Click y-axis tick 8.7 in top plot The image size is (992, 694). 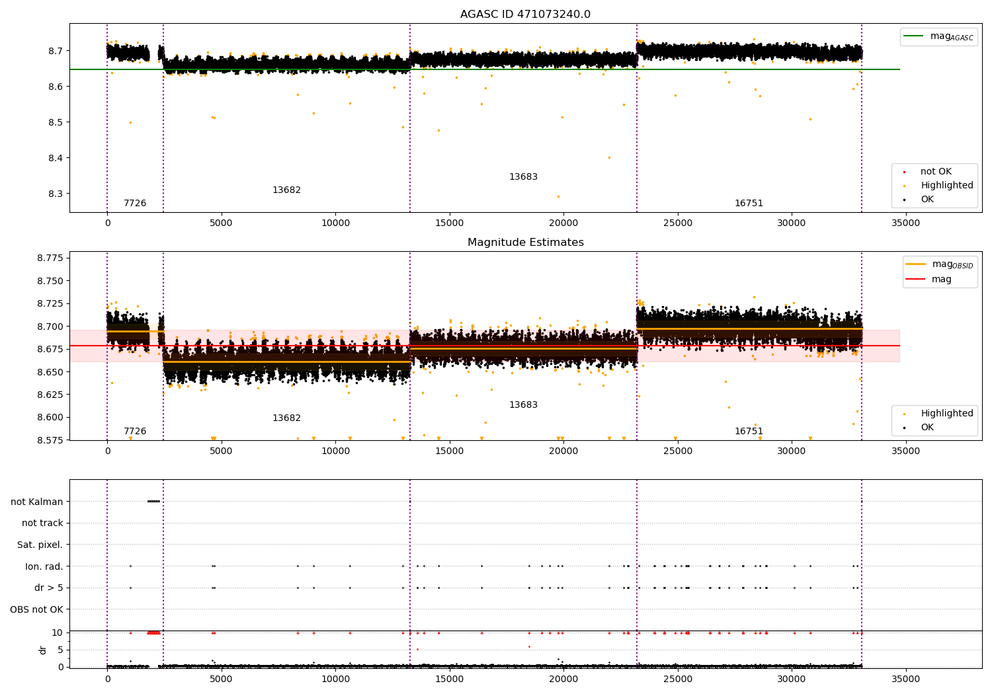[56, 51]
